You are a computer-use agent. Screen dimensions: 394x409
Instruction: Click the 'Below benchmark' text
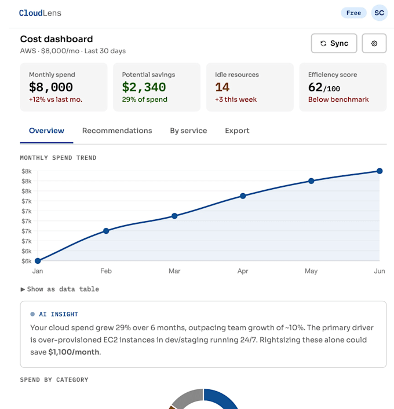[338, 100]
